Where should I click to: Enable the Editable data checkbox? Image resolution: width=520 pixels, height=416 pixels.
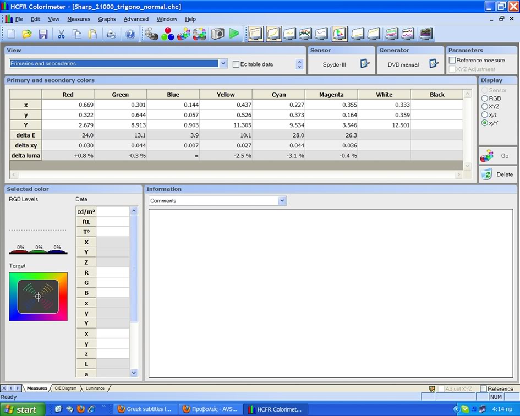click(236, 64)
